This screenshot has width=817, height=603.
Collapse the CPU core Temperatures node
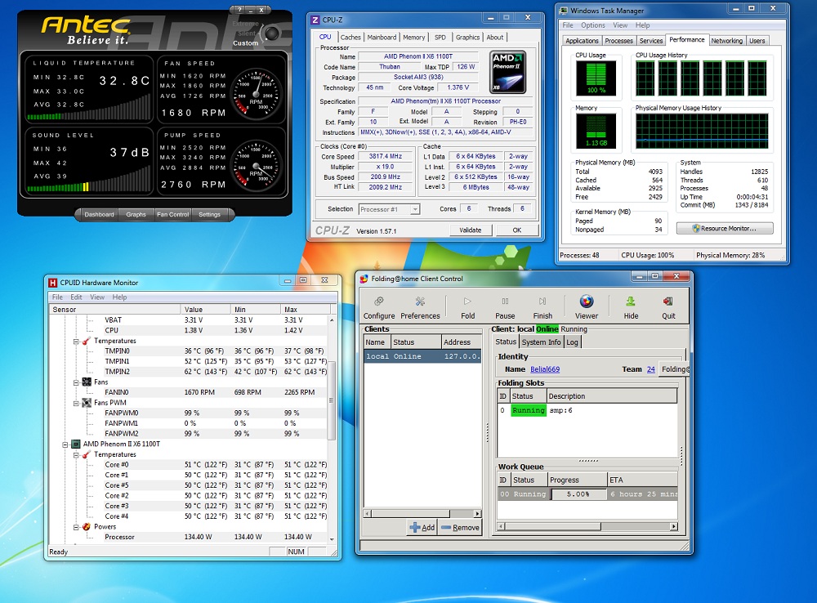click(76, 455)
